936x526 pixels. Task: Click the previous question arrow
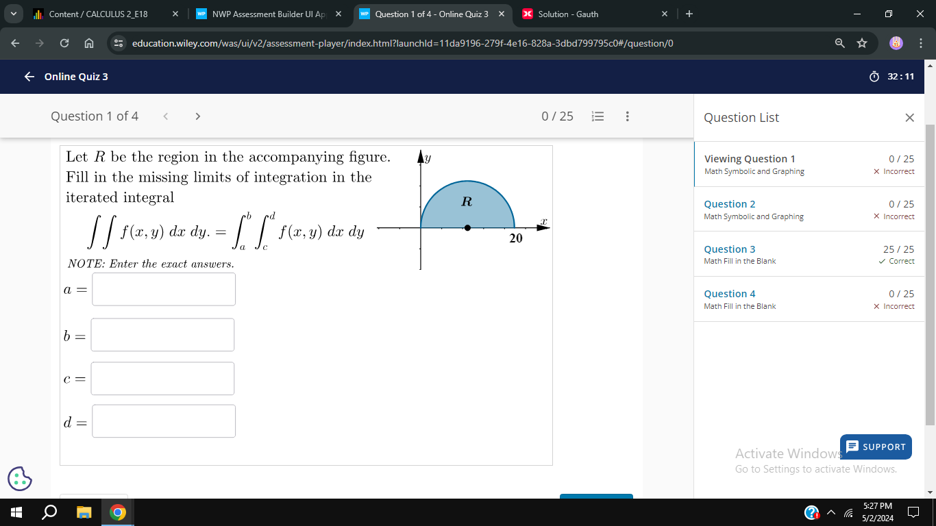point(166,116)
